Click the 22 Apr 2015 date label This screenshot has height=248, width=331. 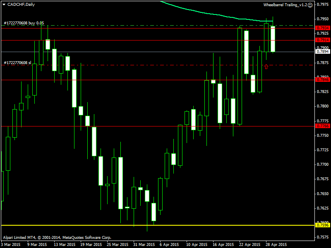tap(250, 245)
